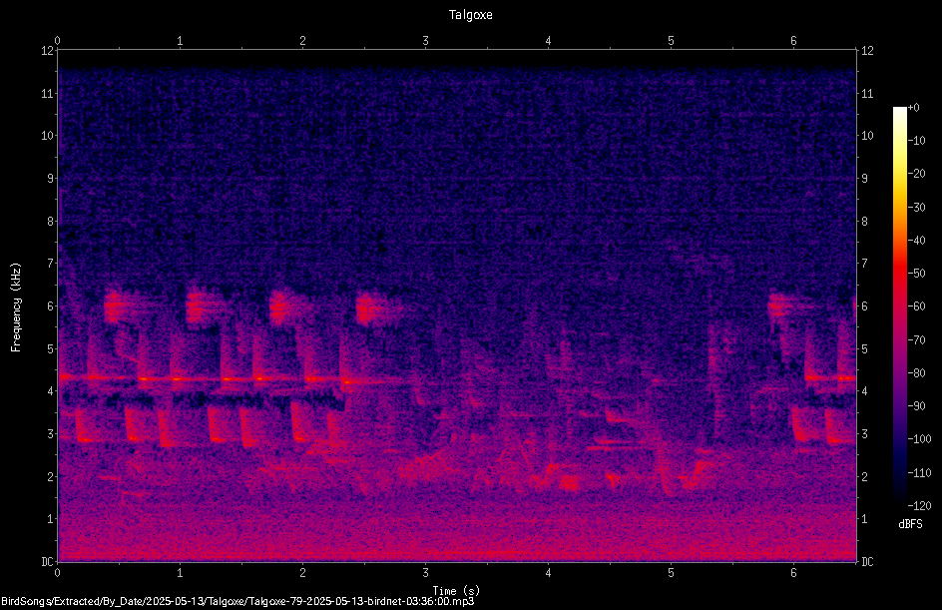Click the low-frequency noise band near DC
This screenshot has width=942, height=610.
coord(457,550)
